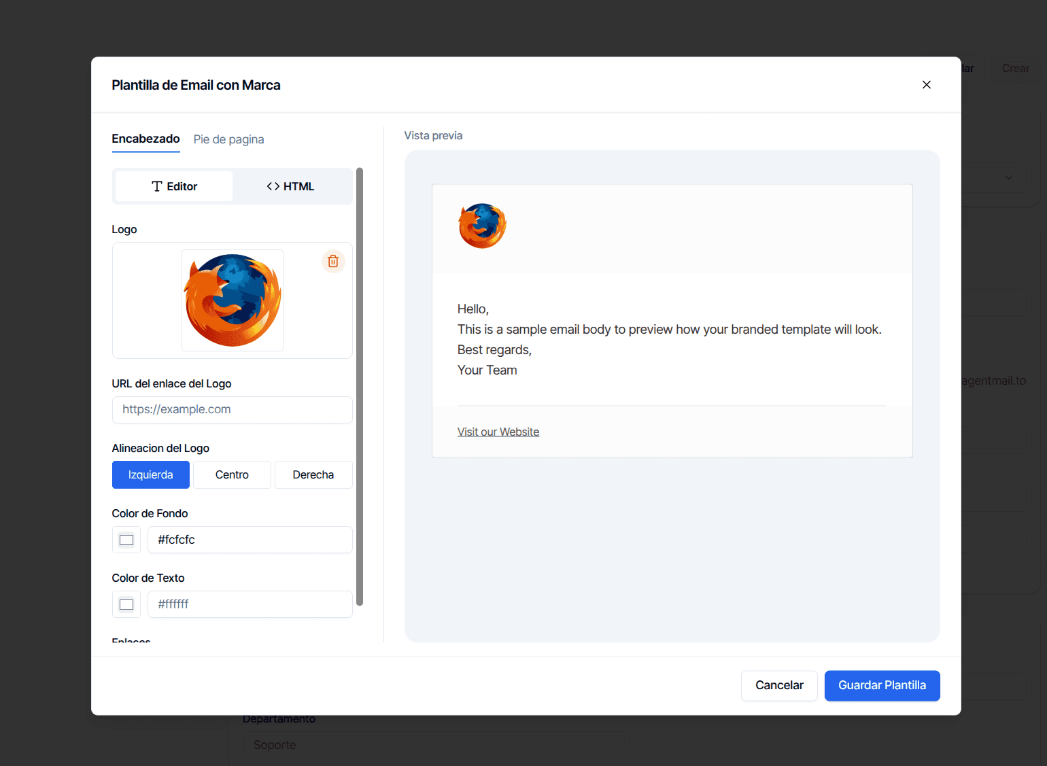Click the 'Alineacion del Logo' label
The image size is (1047, 766).
coord(160,448)
